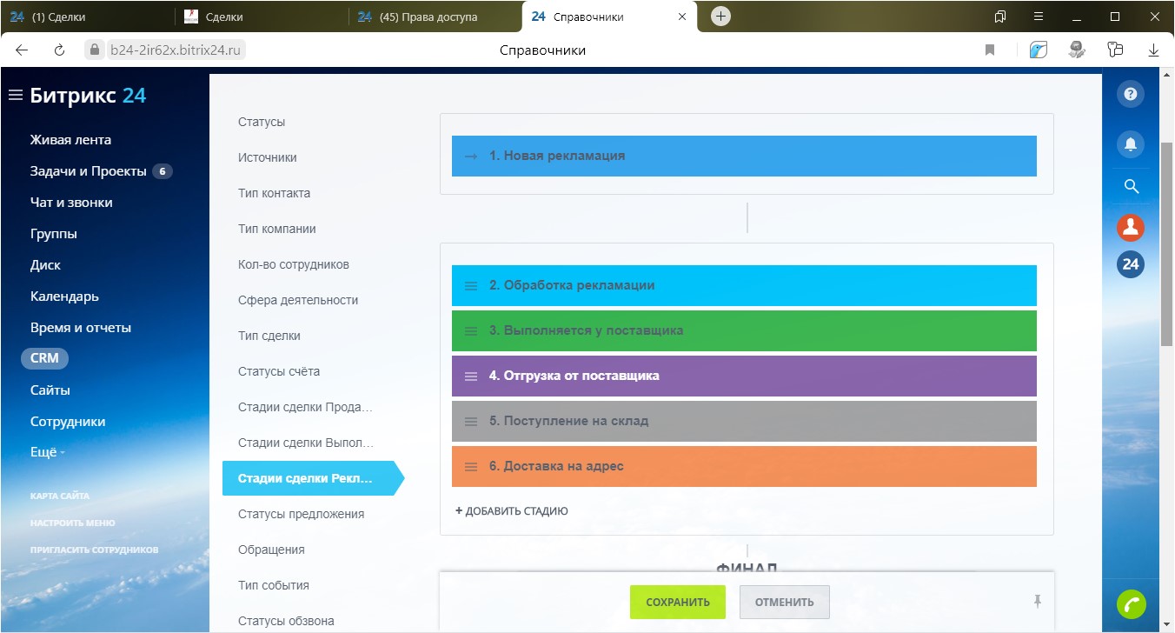Image resolution: width=1175 pixels, height=633 pixels.
Task: Select the Тип компании directory
Action: 277,229
